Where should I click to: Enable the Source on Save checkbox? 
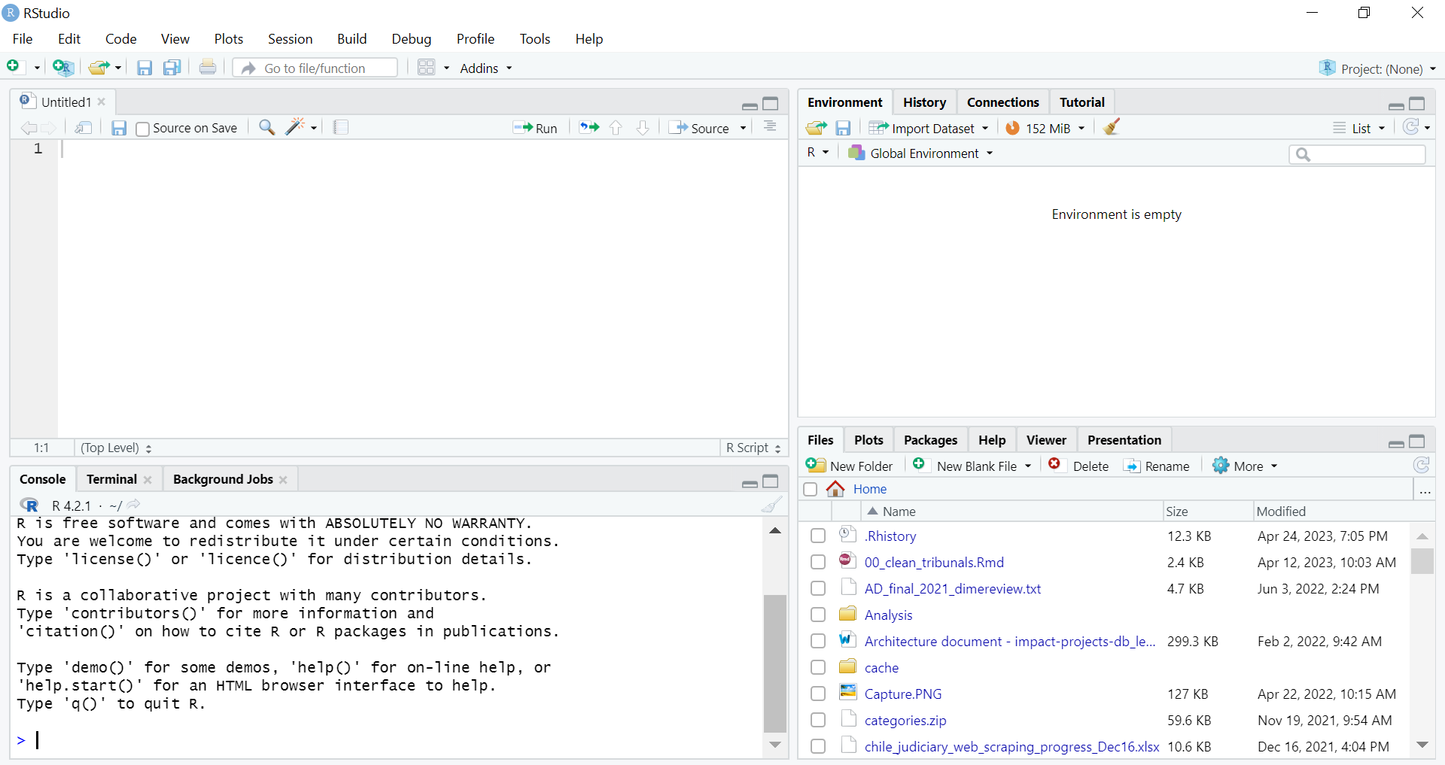point(143,129)
